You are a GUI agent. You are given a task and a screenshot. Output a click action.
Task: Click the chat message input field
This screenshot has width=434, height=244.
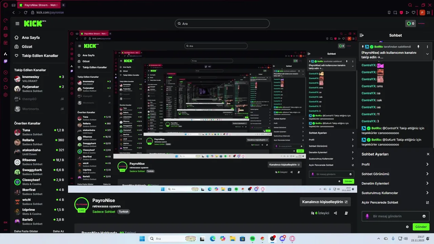(395, 216)
